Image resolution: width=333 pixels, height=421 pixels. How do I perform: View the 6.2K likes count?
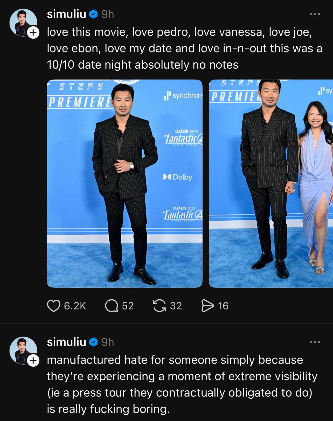75,306
